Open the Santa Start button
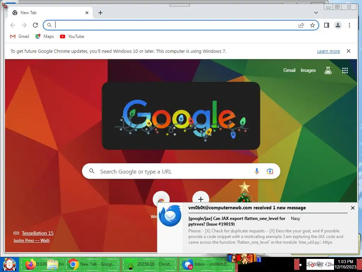 [9, 265]
